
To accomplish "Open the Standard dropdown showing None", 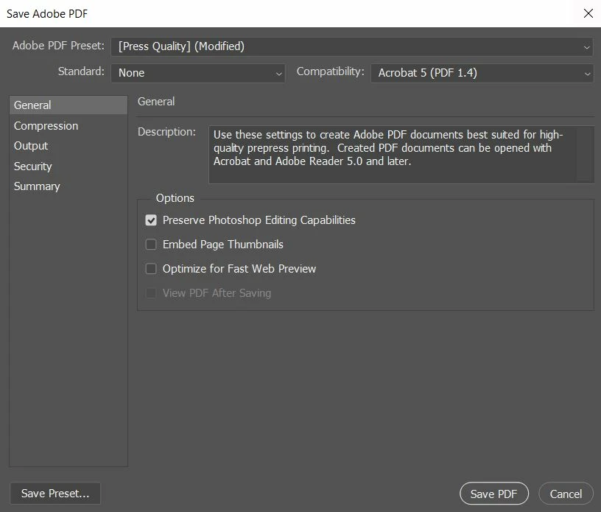I will [x=198, y=73].
